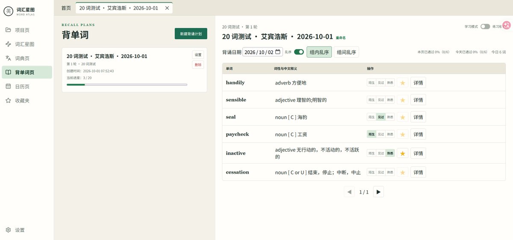The image size is (513, 240).
Task: Mark paycheck as 陌生
Action: [x=371, y=134]
